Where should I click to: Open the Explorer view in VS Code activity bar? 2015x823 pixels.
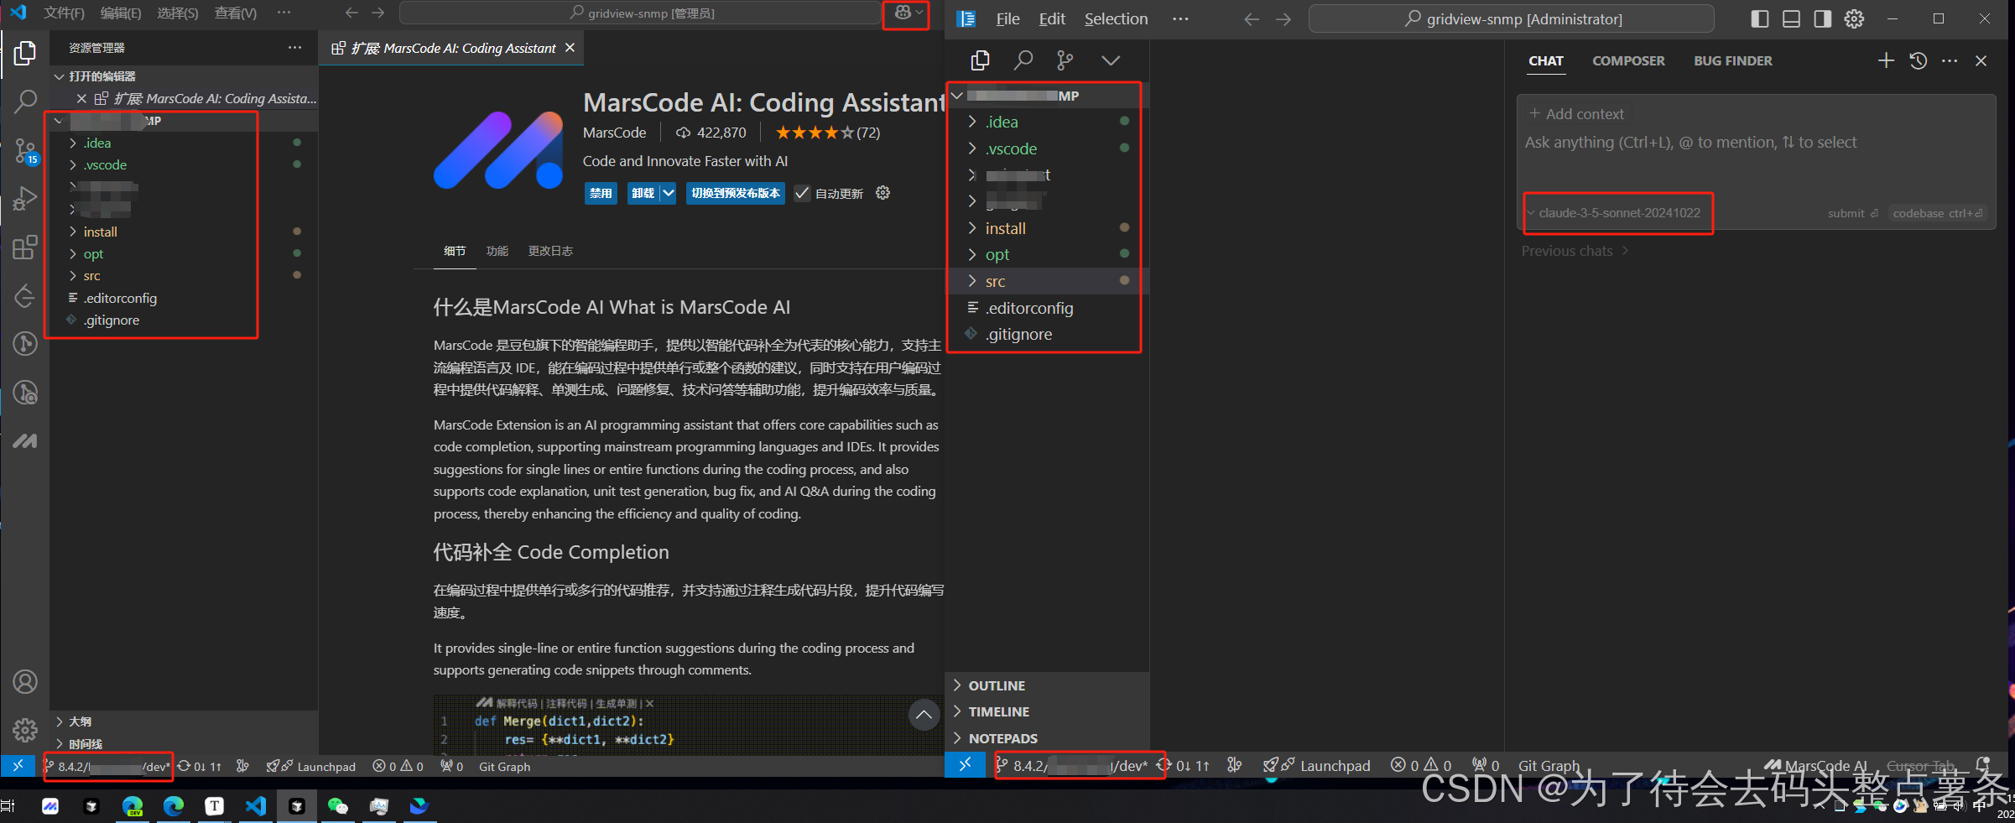pos(25,53)
